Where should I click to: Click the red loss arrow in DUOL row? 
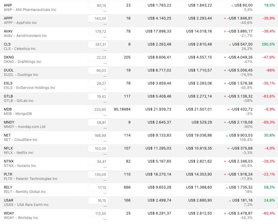[x=225, y=71]
